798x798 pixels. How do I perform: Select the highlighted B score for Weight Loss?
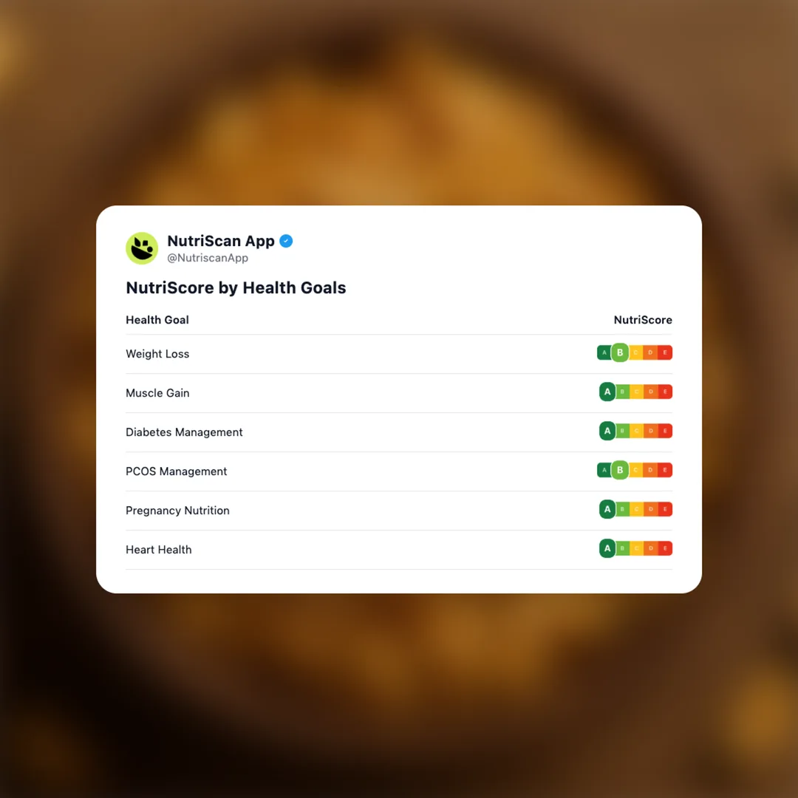click(x=619, y=352)
